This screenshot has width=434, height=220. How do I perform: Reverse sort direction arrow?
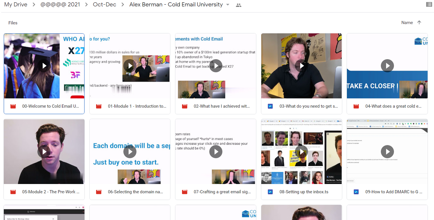(x=419, y=23)
